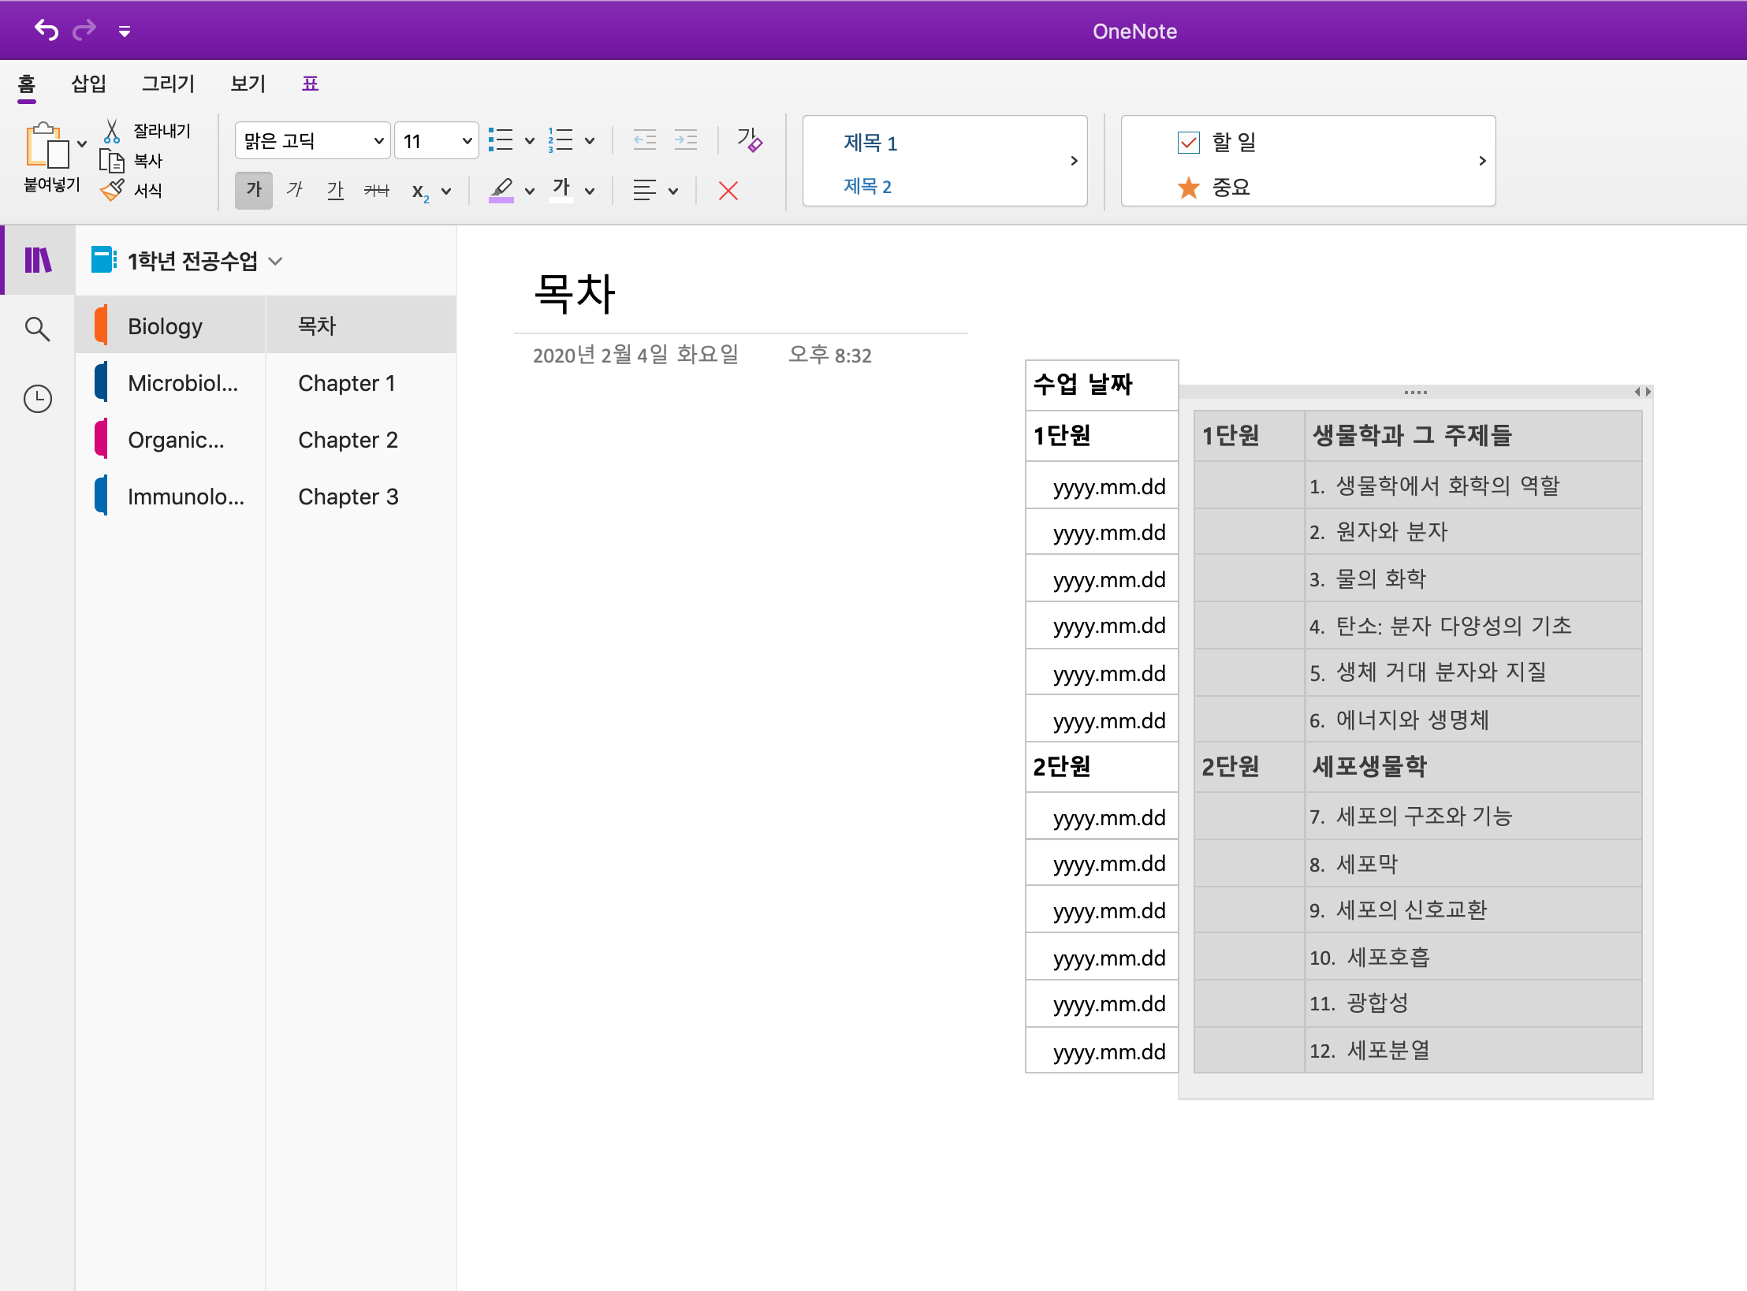This screenshot has width=1747, height=1291.
Task: Apply the 제목 1 heading style
Action: (870, 143)
